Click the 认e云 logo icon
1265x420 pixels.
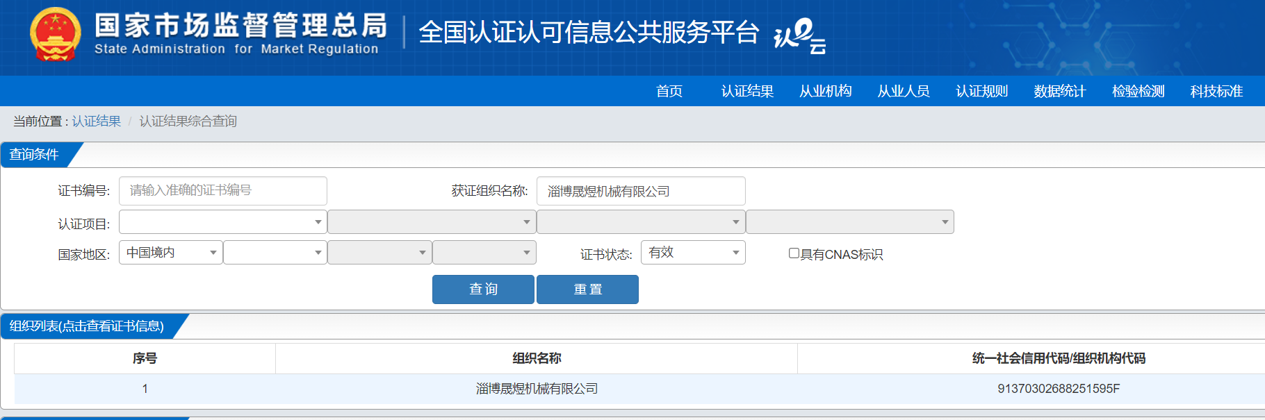point(800,36)
